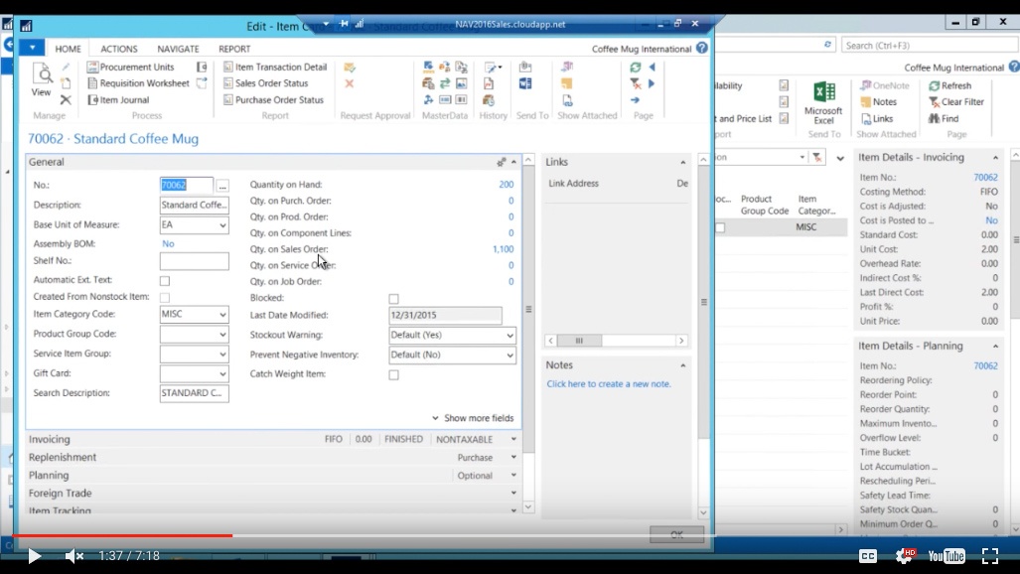The image size is (1020, 574).
Task: Unmute the video with the speaker icon
Action: (x=74, y=556)
